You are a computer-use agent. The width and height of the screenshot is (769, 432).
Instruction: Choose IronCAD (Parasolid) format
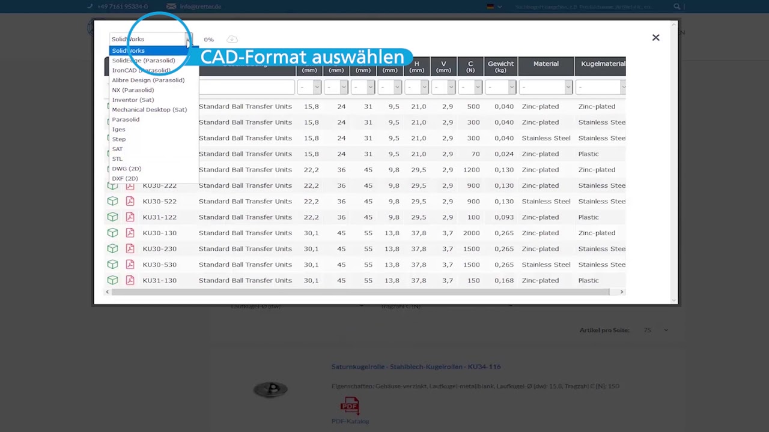tap(153, 70)
